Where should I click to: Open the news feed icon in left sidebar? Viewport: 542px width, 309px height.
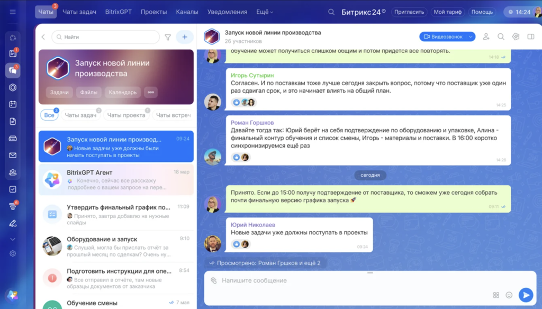(13, 53)
